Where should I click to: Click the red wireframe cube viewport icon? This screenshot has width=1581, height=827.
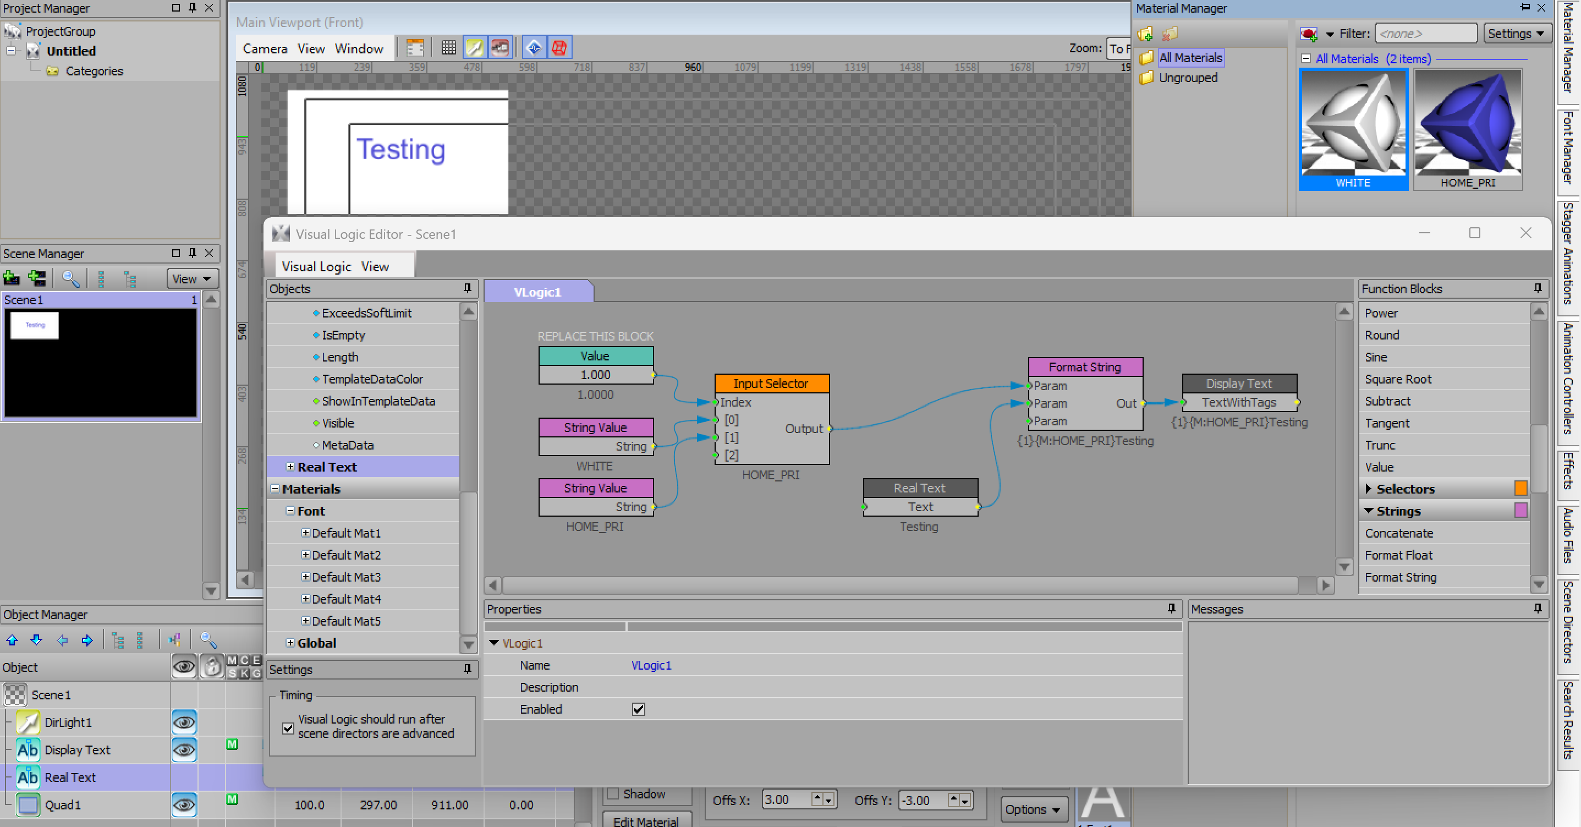558,47
